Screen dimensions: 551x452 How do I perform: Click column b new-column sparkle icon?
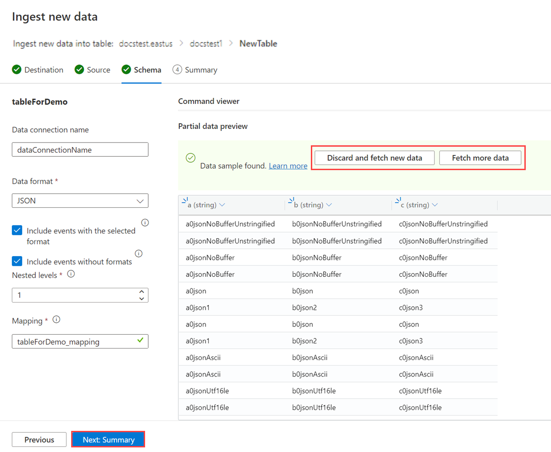tap(291, 200)
